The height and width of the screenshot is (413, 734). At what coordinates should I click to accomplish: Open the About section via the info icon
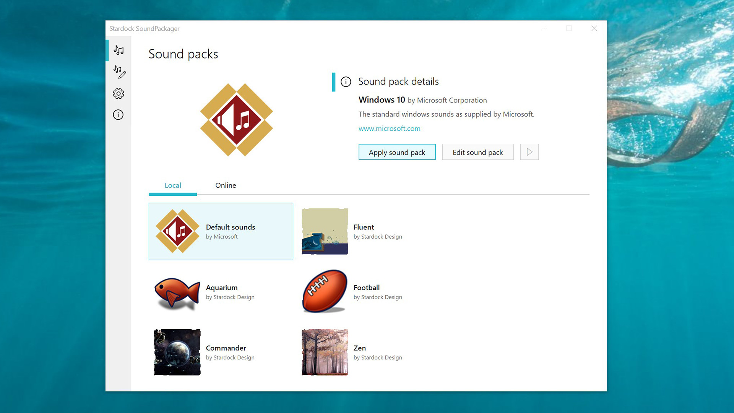coord(118,115)
